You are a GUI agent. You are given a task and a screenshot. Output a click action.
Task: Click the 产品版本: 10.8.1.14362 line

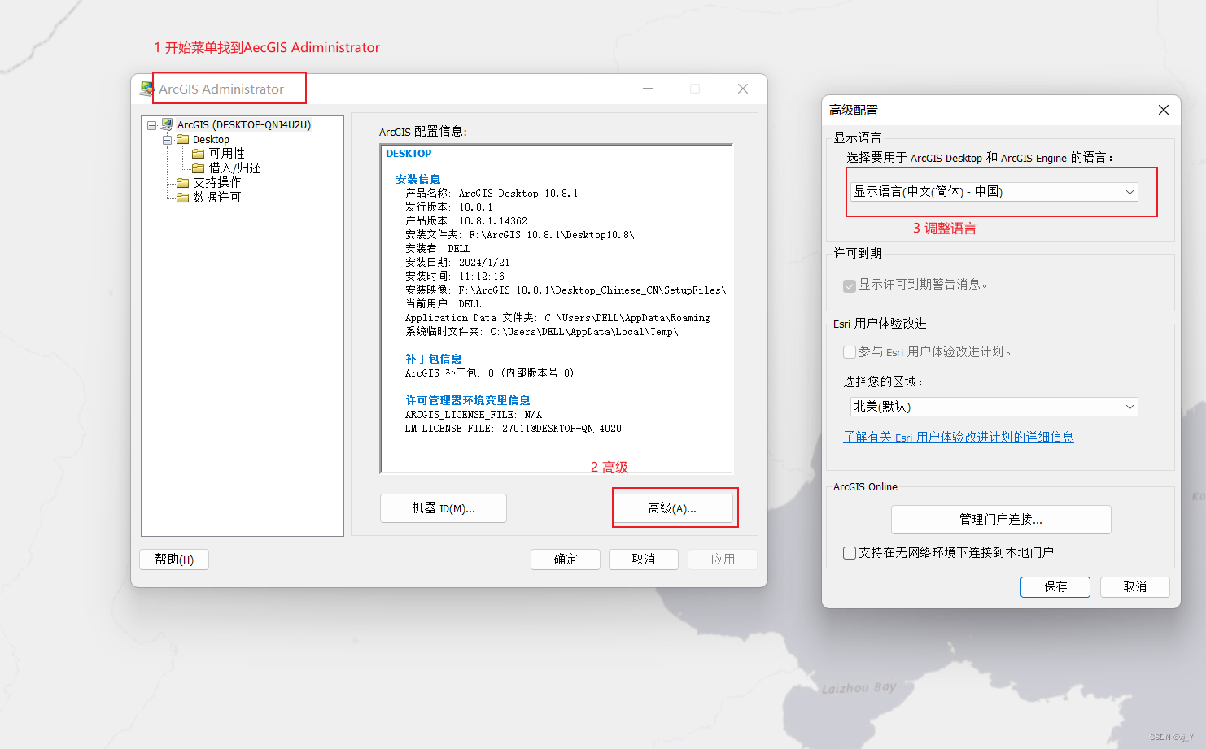coord(466,221)
